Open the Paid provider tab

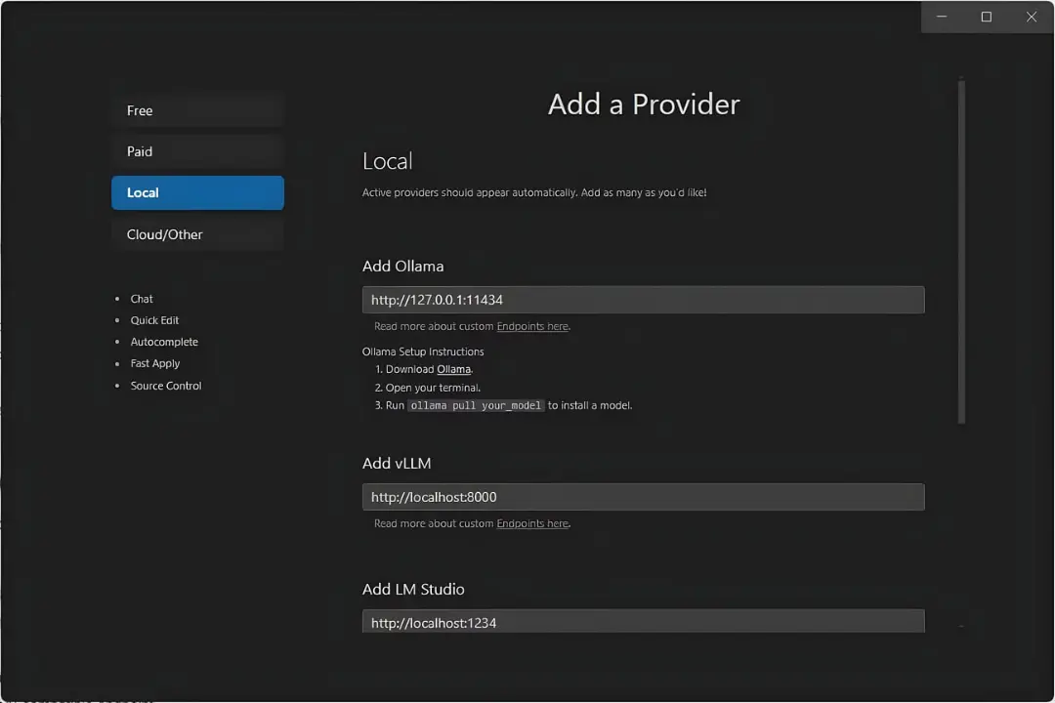pyautogui.click(x=197, y=151)
